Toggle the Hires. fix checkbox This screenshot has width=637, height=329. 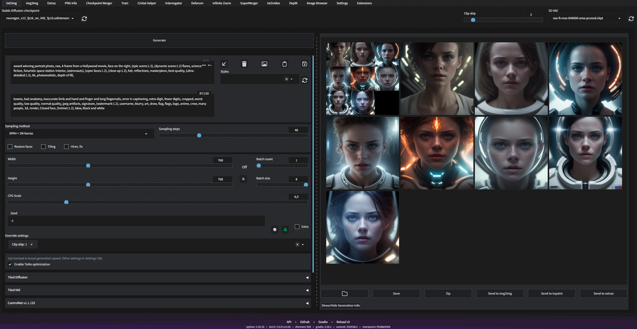pyautogui.click(x=66, y=146)
